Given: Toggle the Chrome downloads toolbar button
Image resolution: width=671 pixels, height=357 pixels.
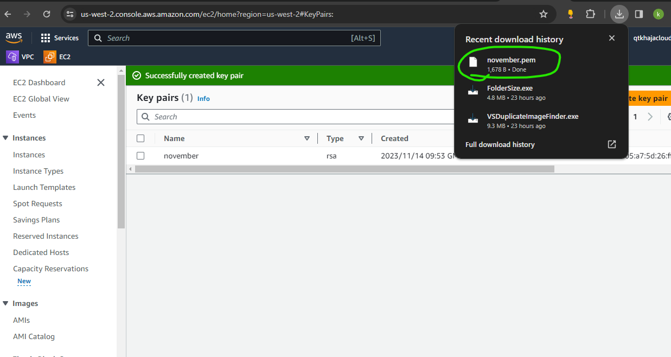Looking at the screenshot, I should click(619, 14).
